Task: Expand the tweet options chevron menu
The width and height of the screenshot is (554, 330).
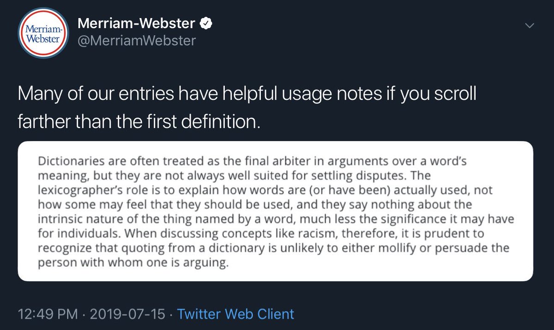Action: pyautogui.click(x=530, y=26)
